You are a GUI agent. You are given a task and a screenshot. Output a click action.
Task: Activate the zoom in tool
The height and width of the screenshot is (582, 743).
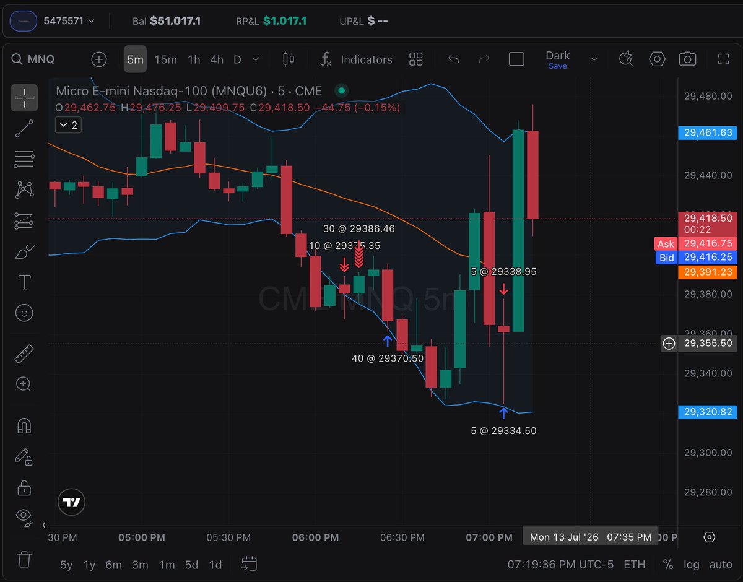24,384
